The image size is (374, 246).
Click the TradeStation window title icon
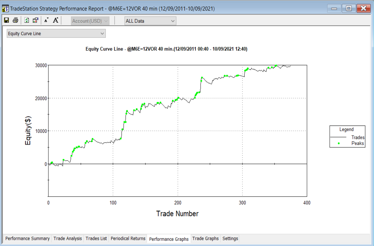[x=5, y=9]
